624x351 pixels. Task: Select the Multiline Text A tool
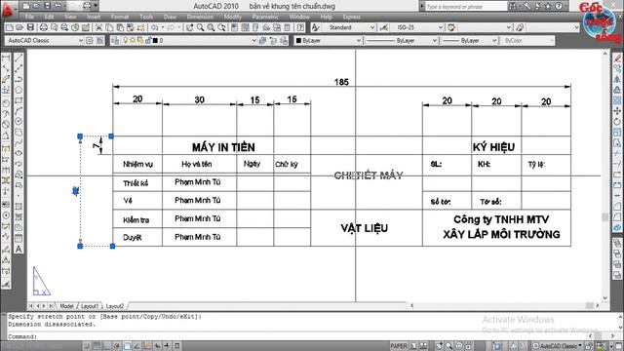click(19, 250)
